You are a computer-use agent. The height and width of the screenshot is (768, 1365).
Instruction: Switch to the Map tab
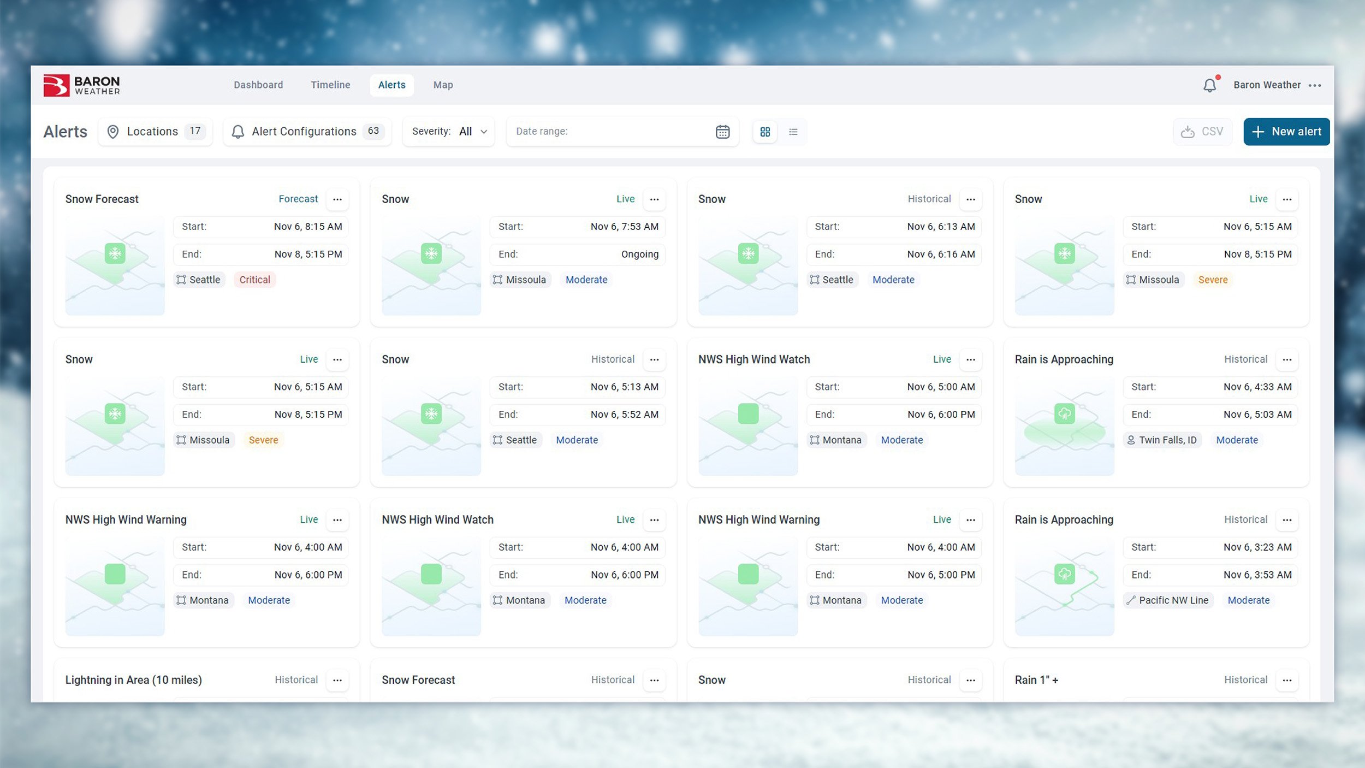[443, 85]
